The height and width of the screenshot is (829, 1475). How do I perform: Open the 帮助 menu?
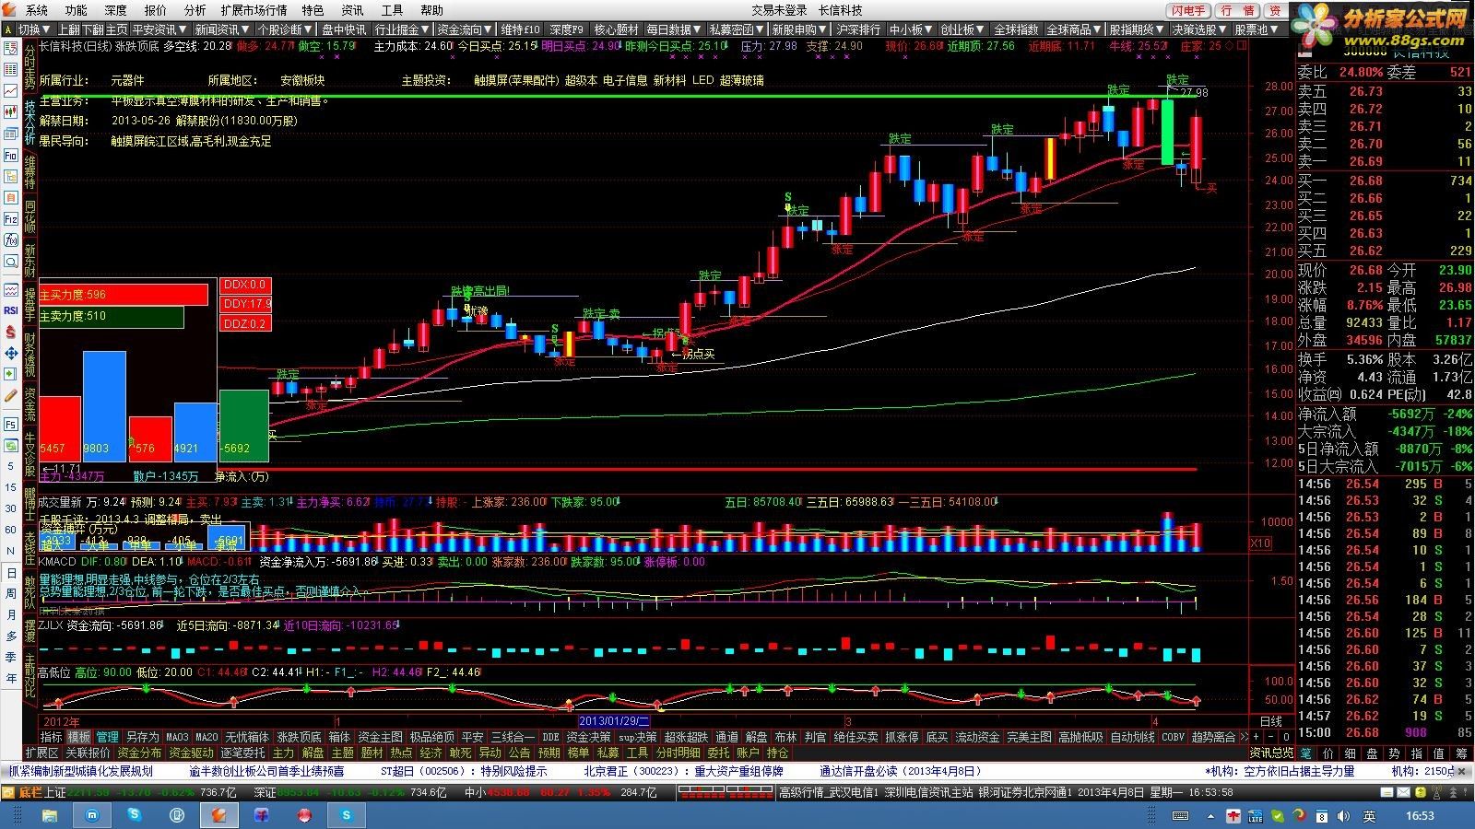pos(432,10)
